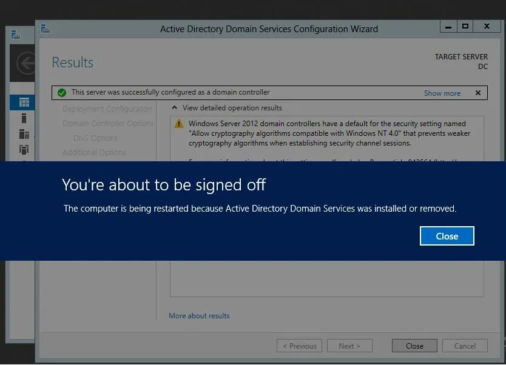
Task: Maximize the configuration wizard window
Action: 465,27
